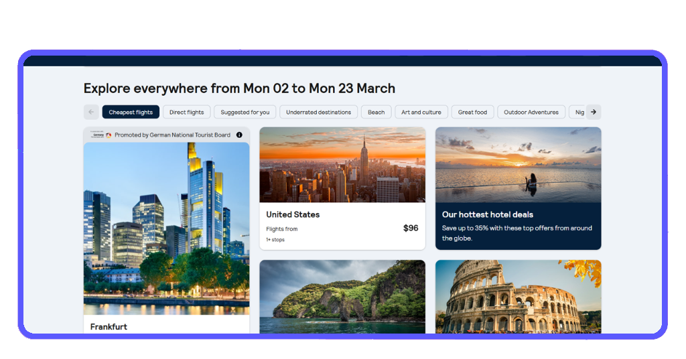Open the info icon beside Promoted by German National Tourist Board

click(239, 135)
